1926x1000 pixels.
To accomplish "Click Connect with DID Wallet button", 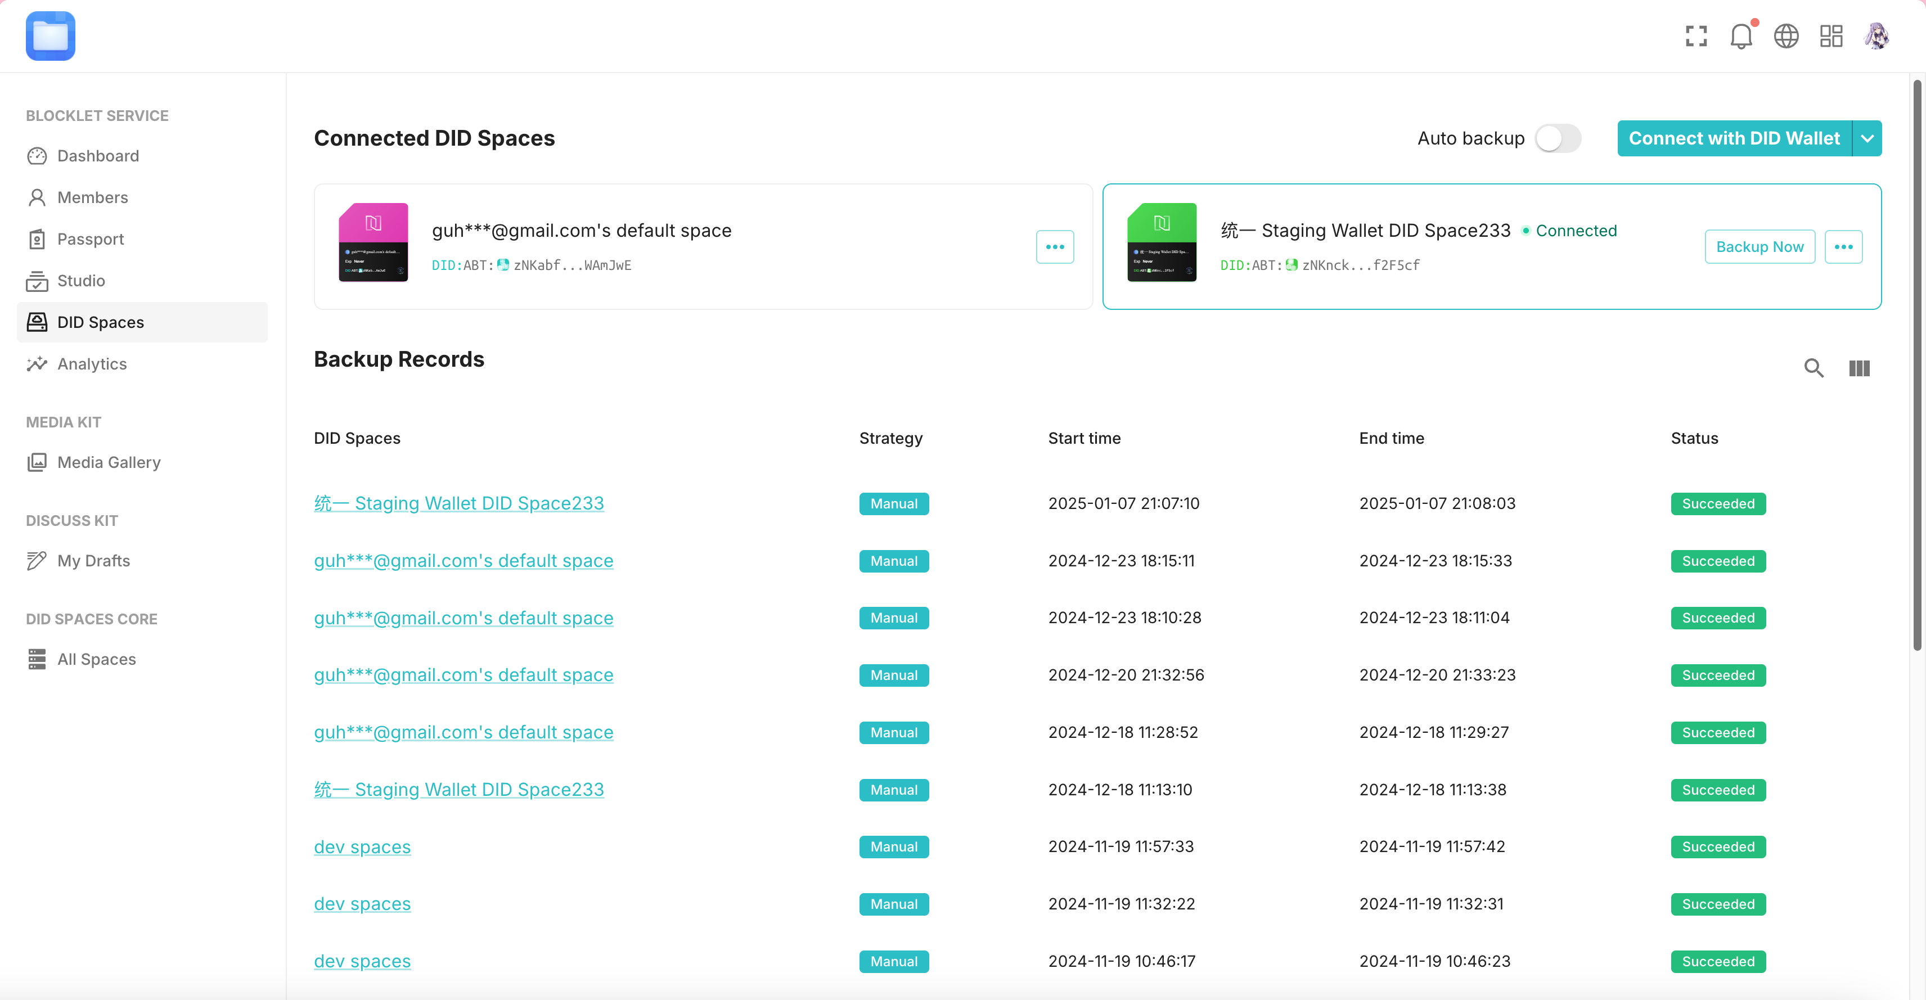I will point(1734,138).
